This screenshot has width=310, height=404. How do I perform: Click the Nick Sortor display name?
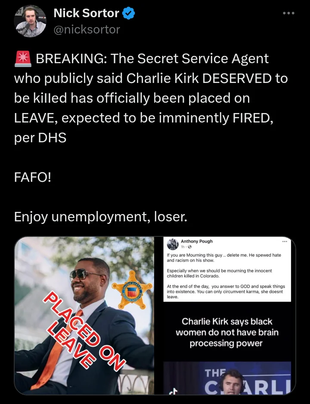(x=86, y=13)
